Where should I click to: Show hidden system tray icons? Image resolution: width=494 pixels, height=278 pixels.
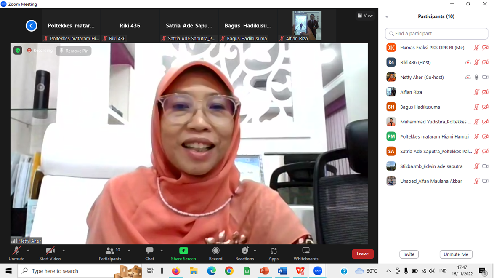click(x=389, y=271)
